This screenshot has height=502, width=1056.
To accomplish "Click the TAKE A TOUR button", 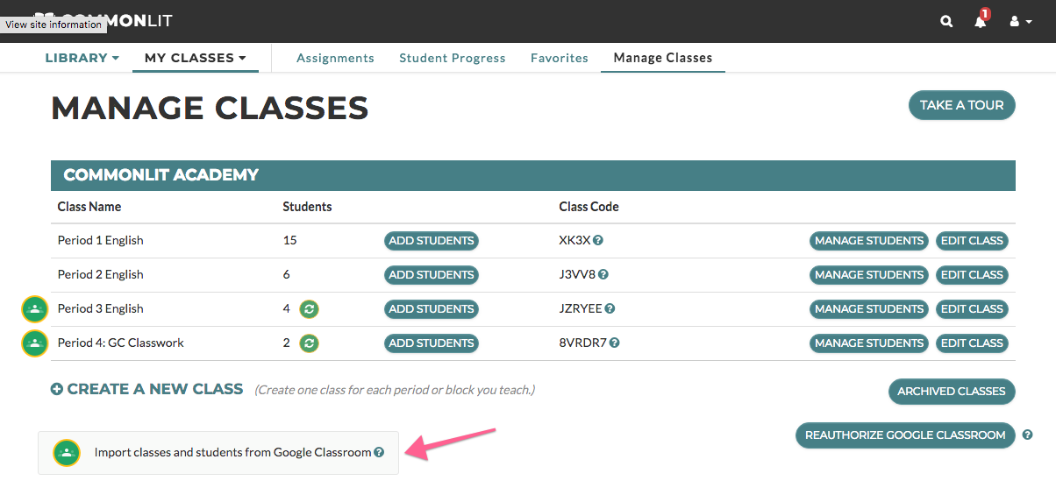I will click(x=961, y=105).
